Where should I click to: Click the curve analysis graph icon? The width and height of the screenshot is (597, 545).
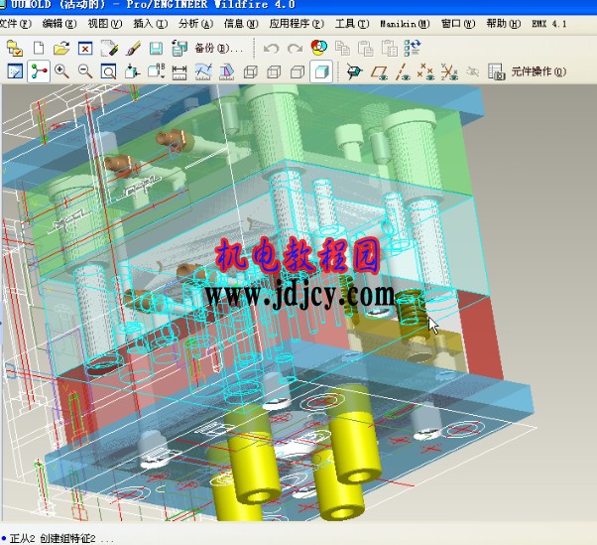tap(203, 71)
